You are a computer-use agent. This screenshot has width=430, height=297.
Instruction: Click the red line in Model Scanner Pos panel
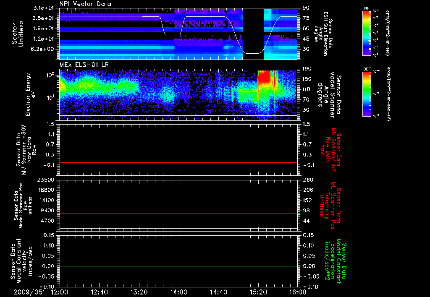(178, 213)
